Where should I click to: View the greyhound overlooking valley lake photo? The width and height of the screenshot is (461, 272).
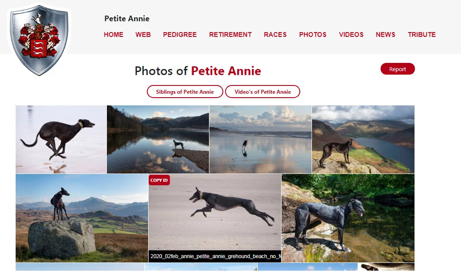coord(363,139)
